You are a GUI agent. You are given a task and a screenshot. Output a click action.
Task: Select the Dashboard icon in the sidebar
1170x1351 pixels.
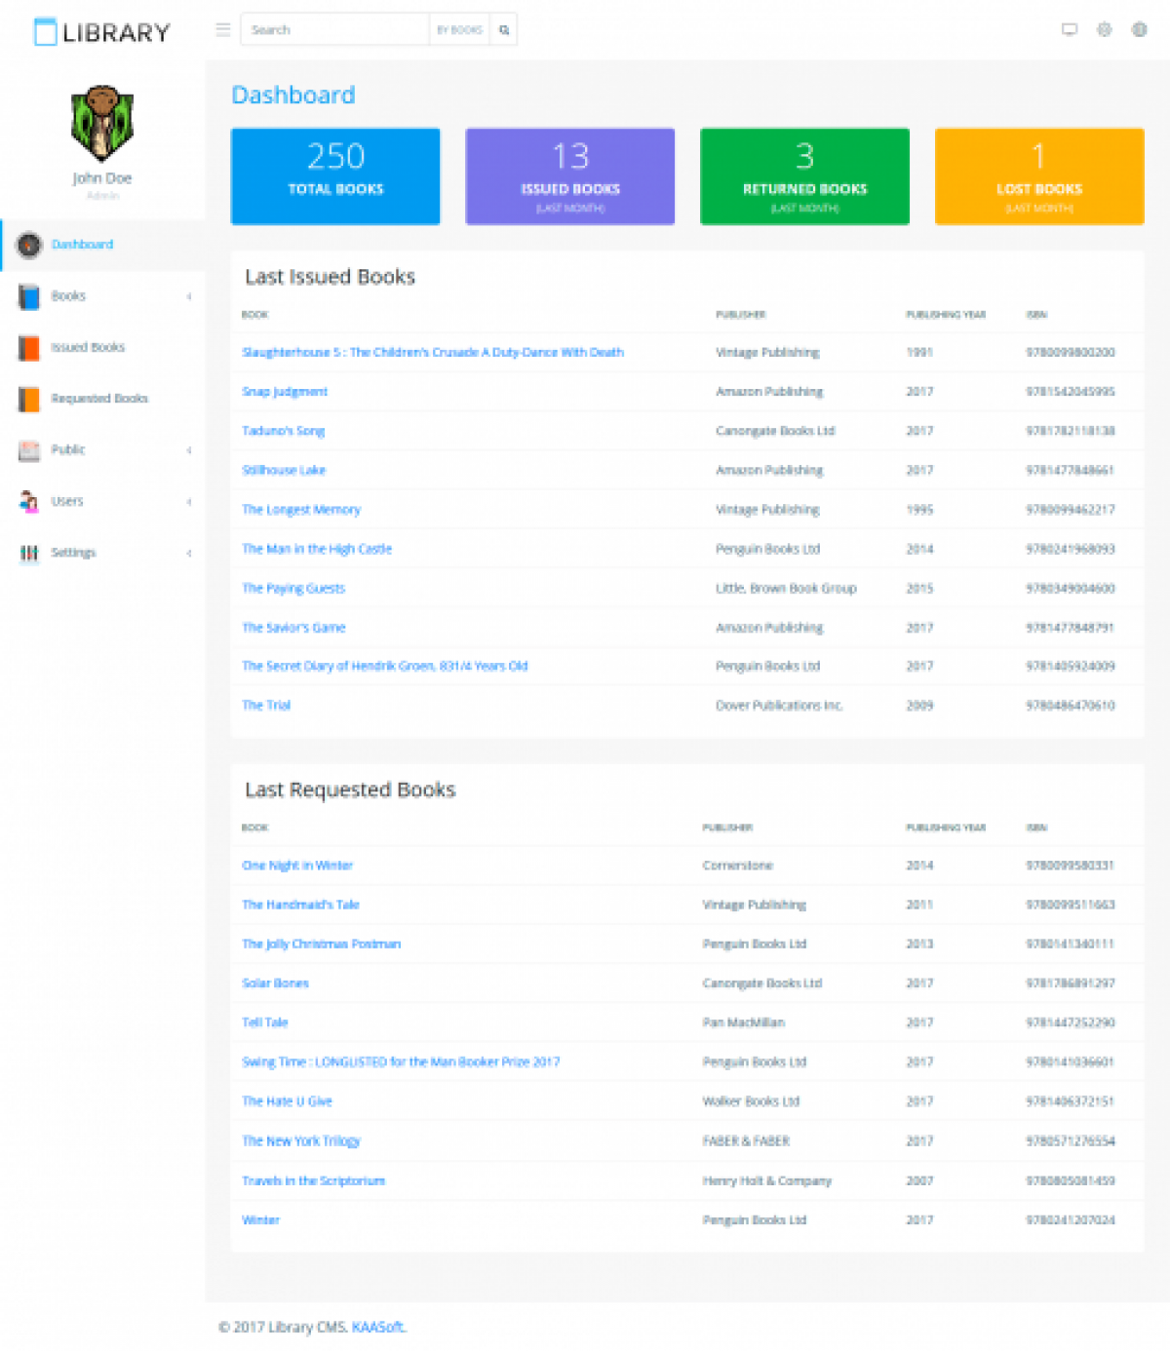tap(28, 246)
